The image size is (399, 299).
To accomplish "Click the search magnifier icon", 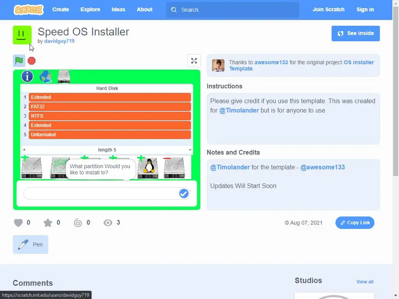I will pyautogui.click(x=174, y=10).
